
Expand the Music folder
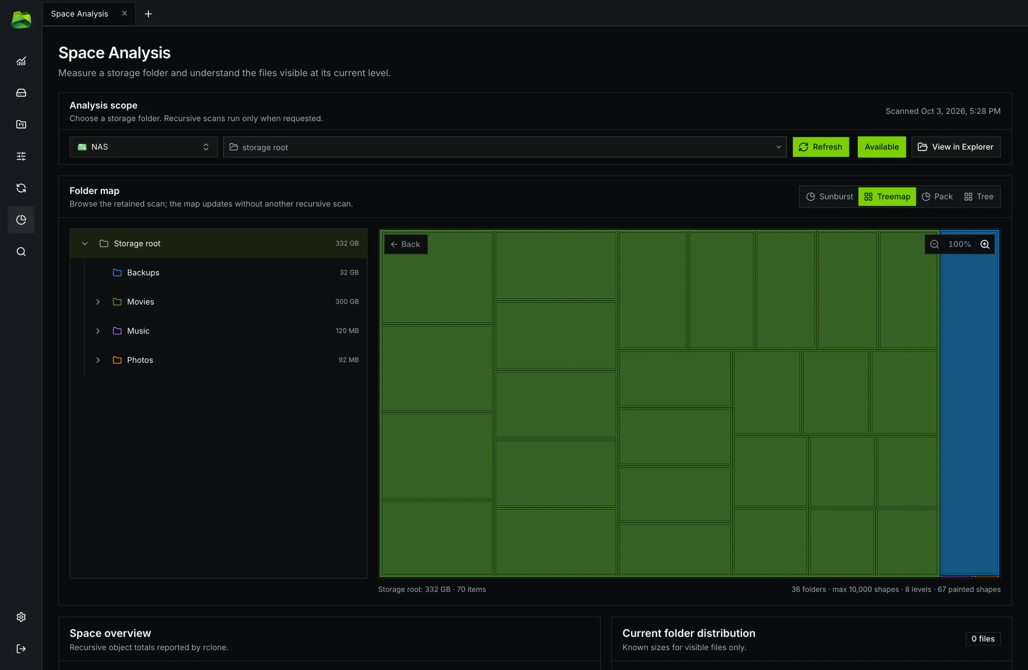click(98, 331)
